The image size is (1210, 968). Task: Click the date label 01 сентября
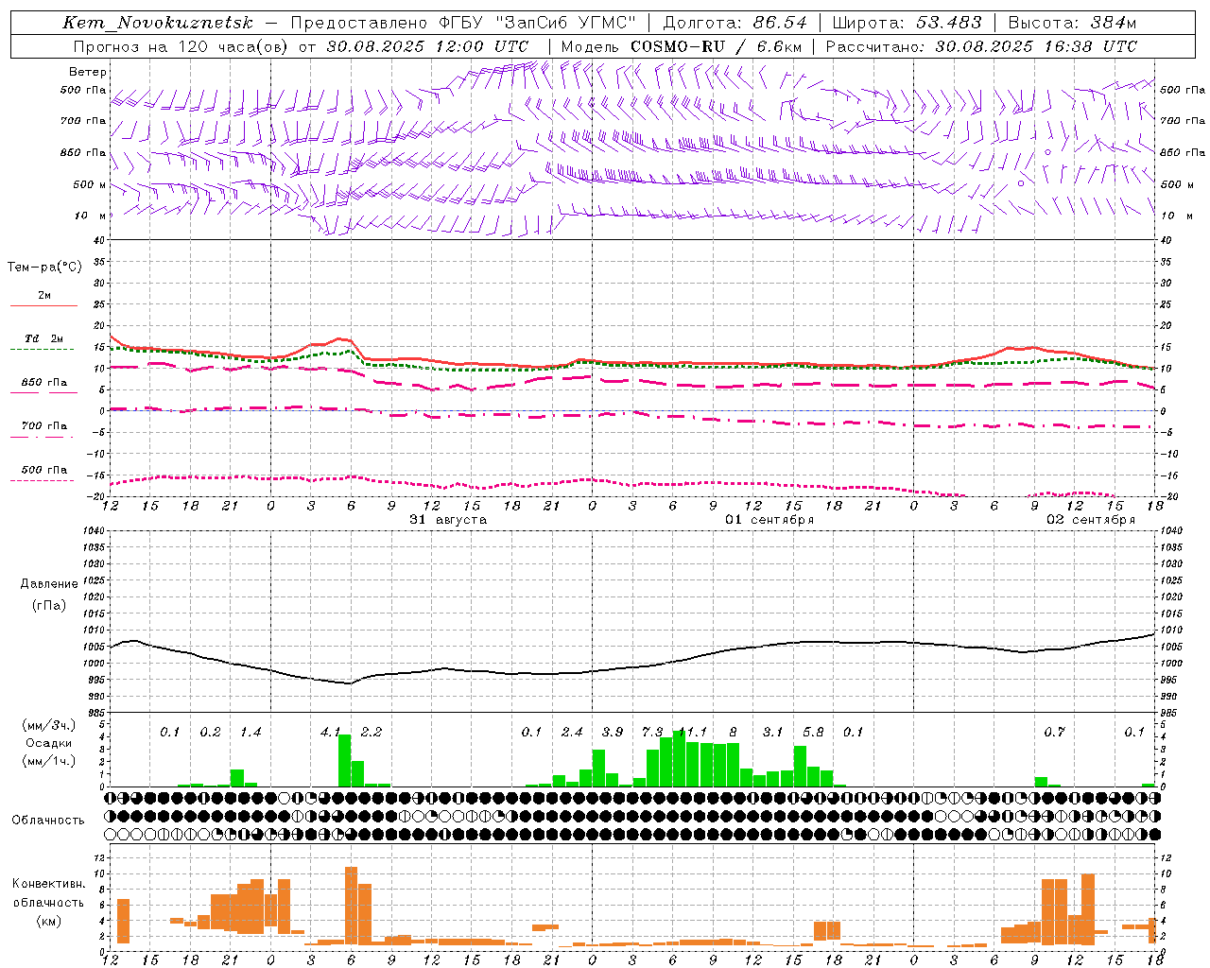pyautogui.click(x=769, y=520)
